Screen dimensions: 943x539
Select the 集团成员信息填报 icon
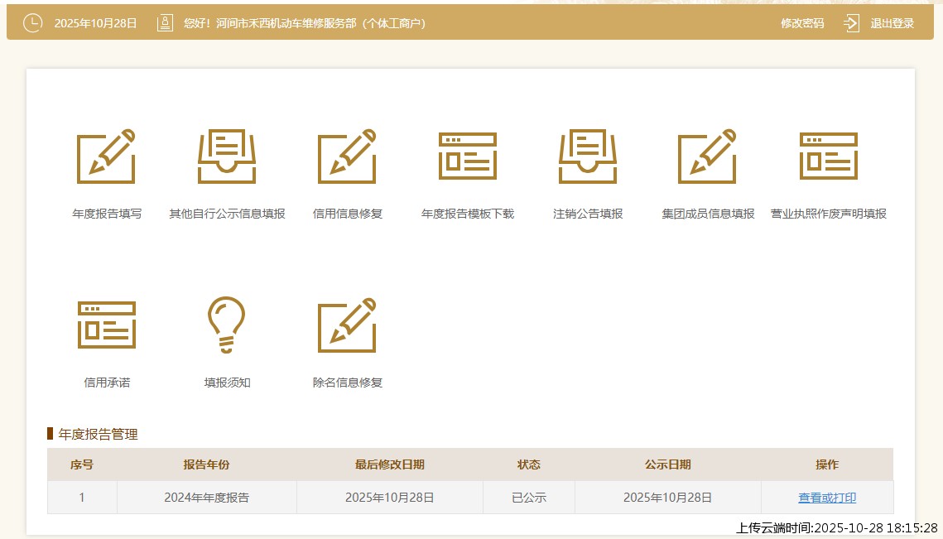point(708,156)
